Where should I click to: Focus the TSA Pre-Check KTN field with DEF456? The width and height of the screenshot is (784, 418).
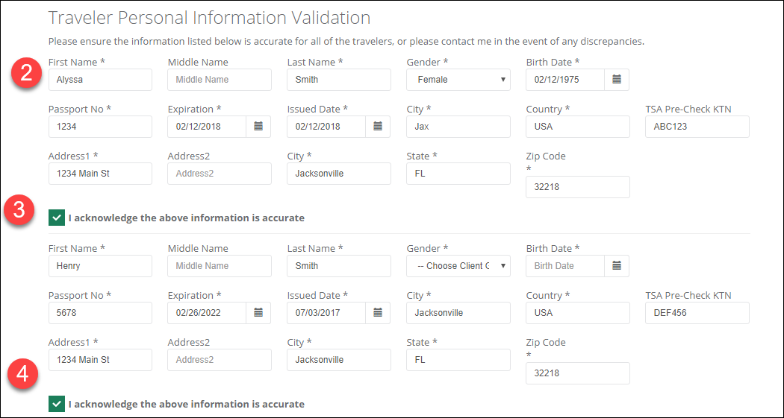click(x=697, y=313)
